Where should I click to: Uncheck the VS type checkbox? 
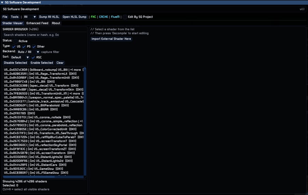coord(14,47)
